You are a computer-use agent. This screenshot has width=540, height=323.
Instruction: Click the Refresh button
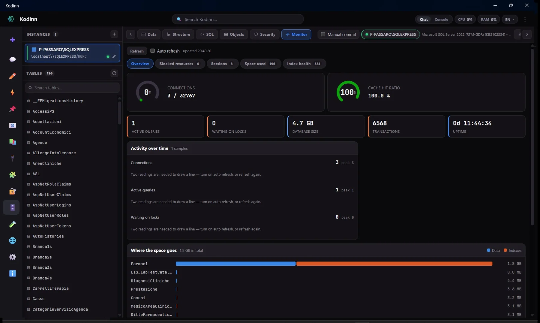137,51
